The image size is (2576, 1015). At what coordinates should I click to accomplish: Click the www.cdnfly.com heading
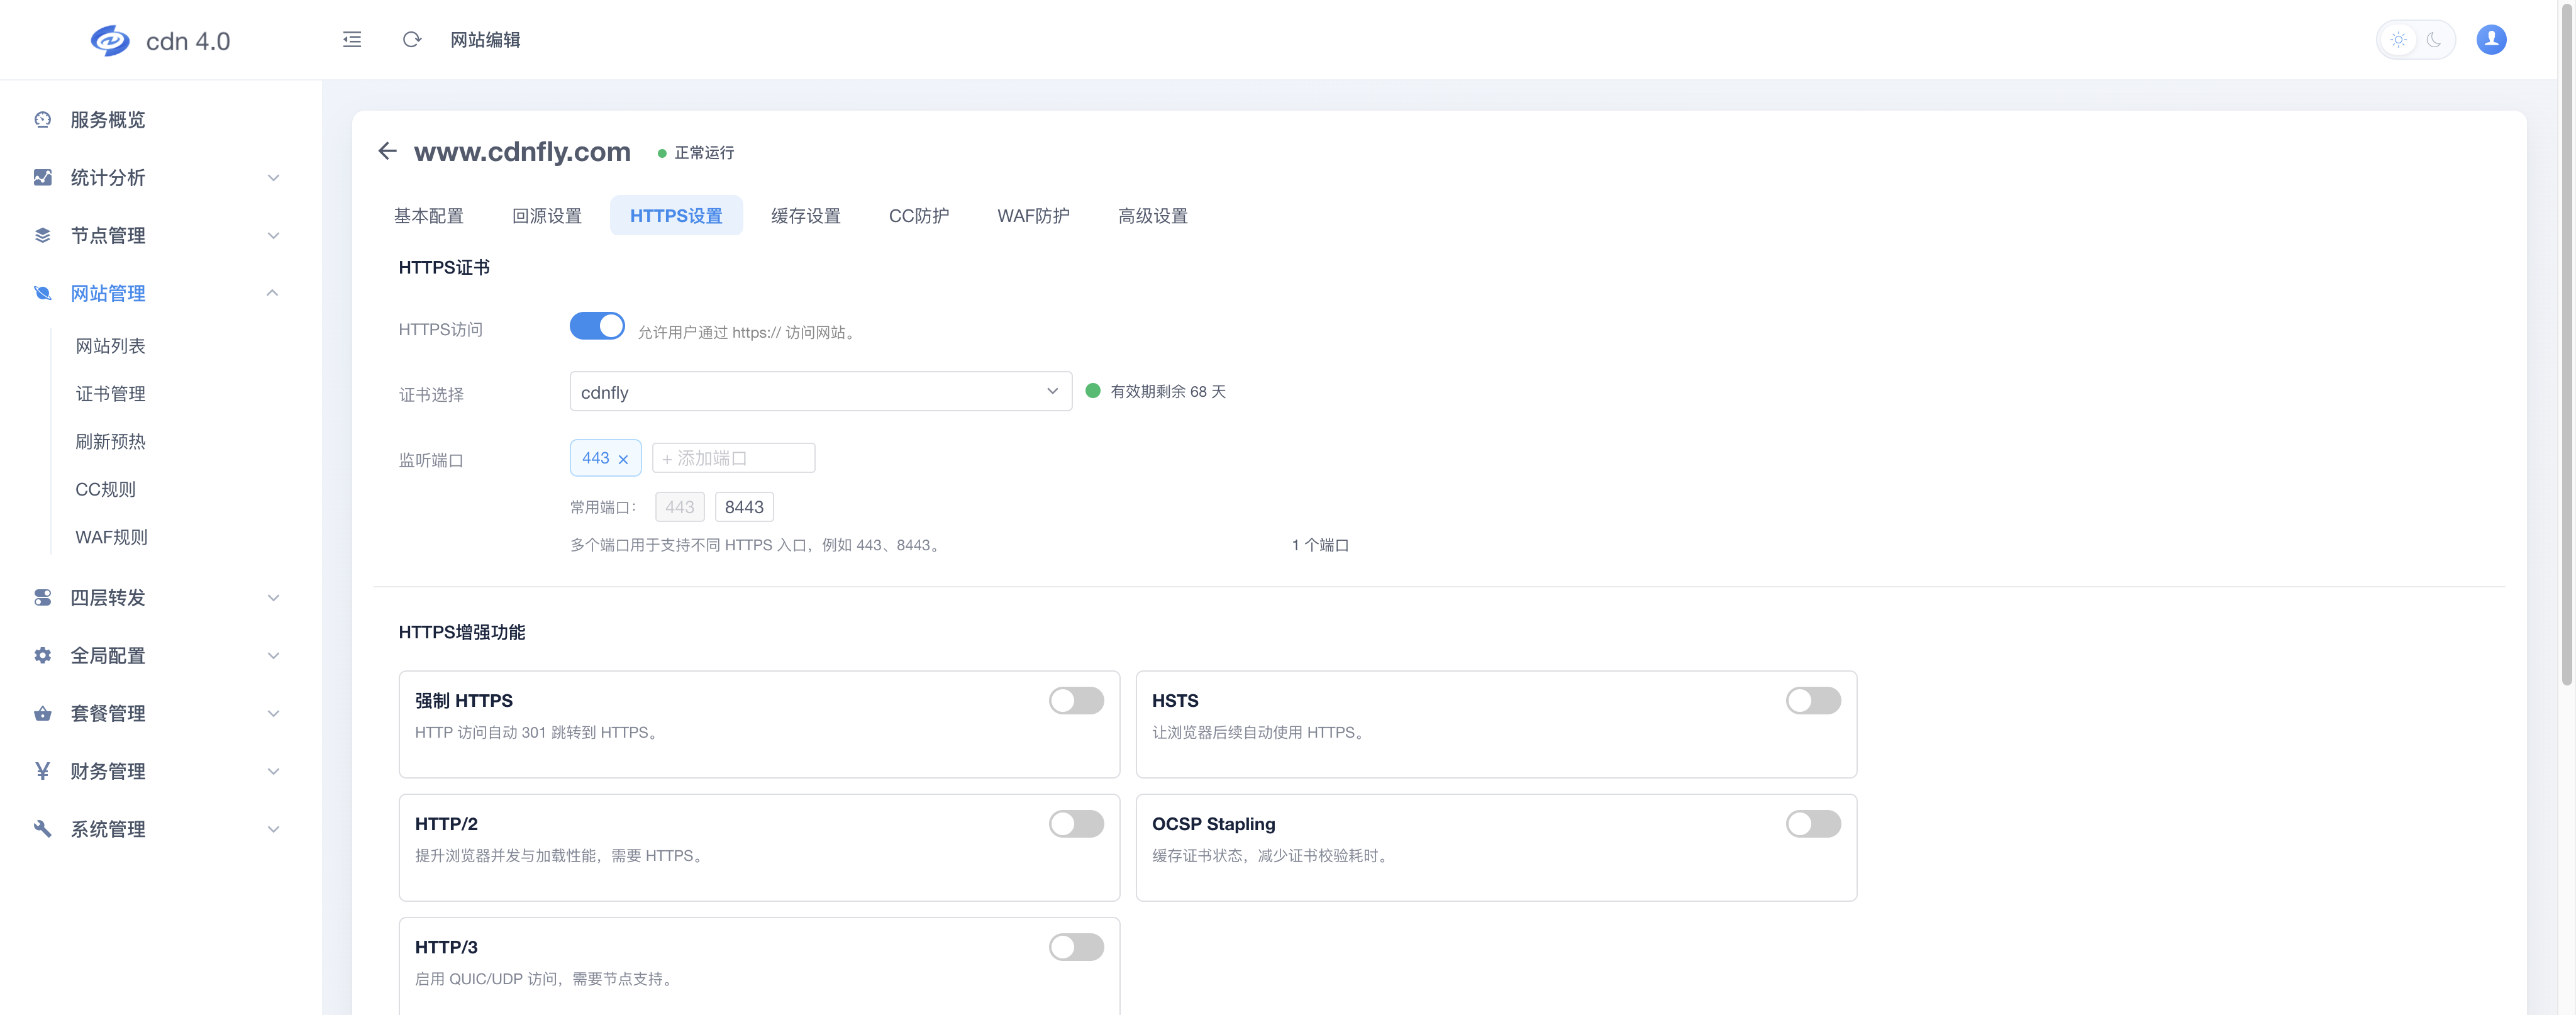[522, 151]
